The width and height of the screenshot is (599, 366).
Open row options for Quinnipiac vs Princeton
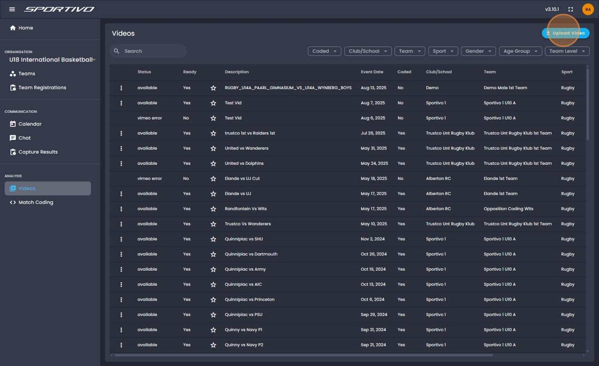121,300
